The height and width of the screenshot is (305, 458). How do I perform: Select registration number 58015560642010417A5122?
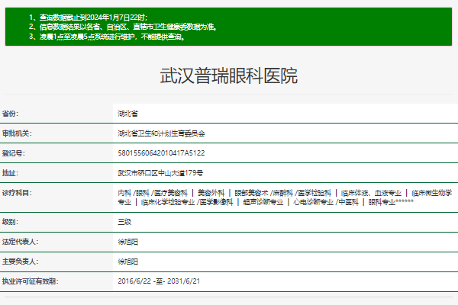(161, 153)
